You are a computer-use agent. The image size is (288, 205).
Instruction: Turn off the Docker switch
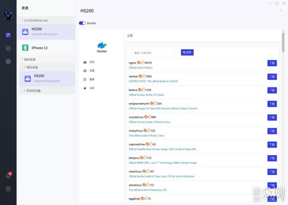coord(82,23)
